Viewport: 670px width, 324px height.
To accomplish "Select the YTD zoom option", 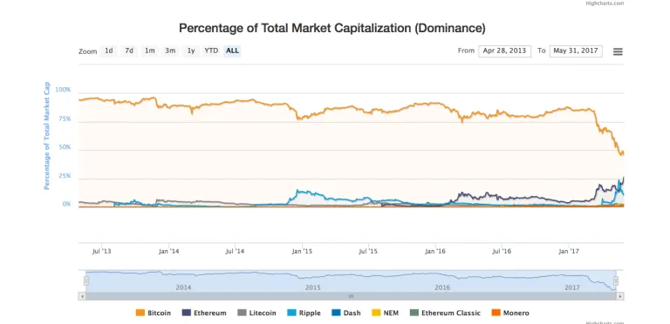I will 211,51.
